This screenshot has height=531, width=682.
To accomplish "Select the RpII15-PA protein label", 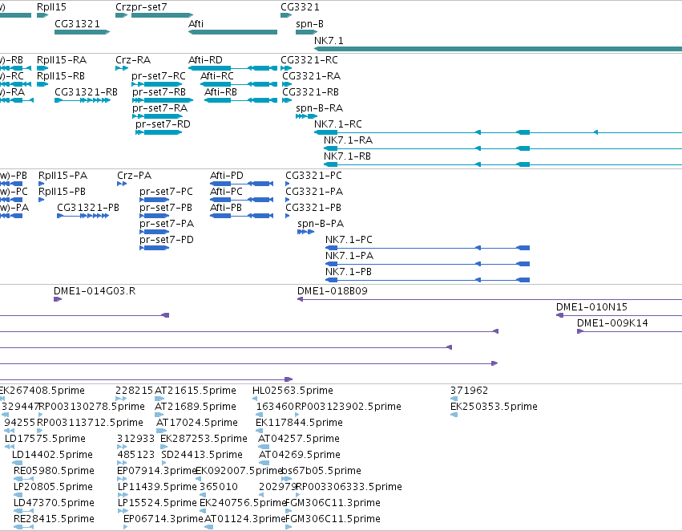I will click(x=63, y=176).
